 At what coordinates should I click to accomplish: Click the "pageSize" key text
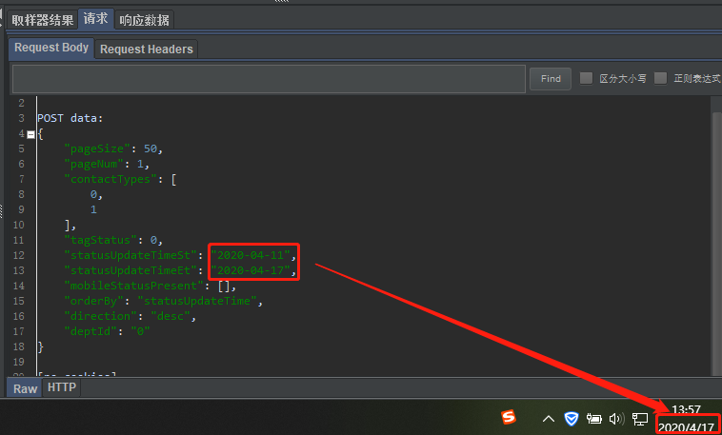click(97, 148)
